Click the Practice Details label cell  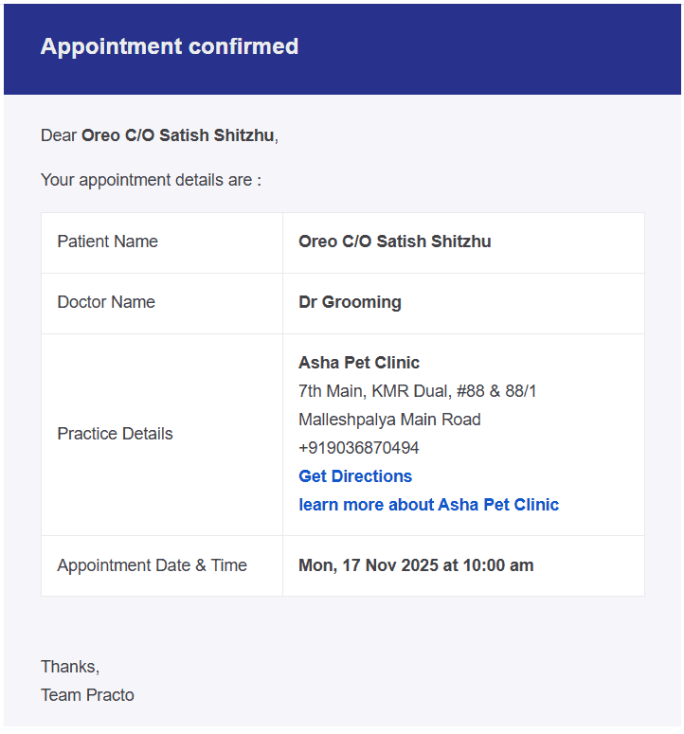162,435
